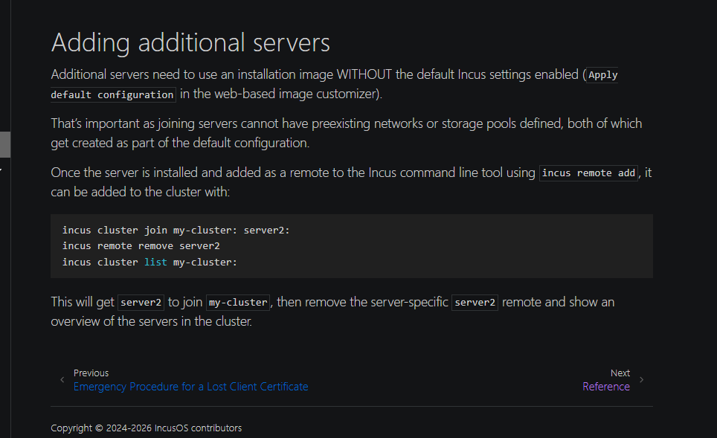The width and height of the screenshot is (717, 438).
Task: Open the Emergency Procedure for a Lost Client Certificate link
Action: [190, 387]
